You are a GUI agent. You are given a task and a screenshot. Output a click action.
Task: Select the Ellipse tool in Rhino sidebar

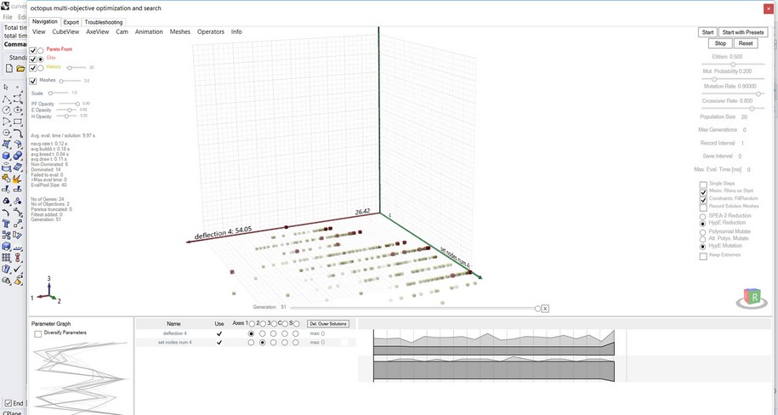18,110
